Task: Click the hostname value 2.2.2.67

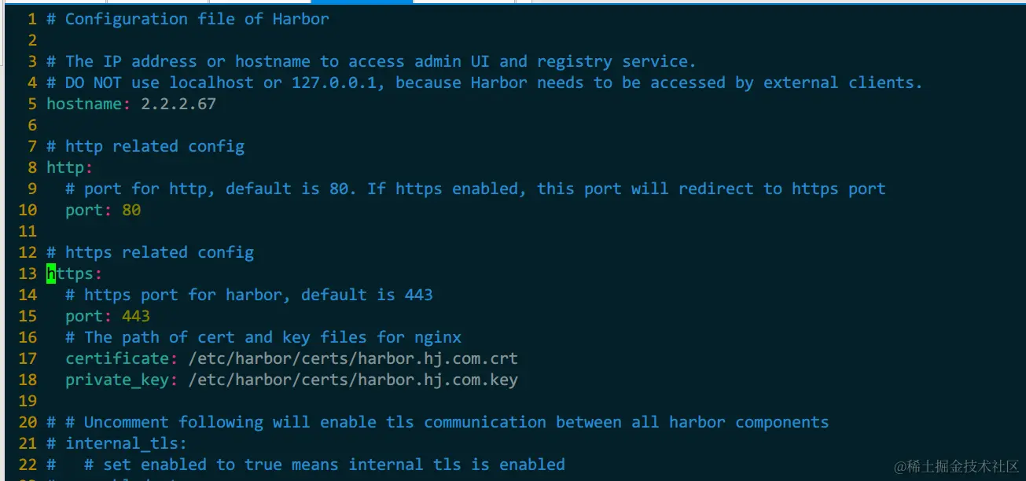Action: coord(178,104)
